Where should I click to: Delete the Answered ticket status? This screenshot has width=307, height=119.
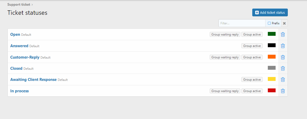(x=283, y=46)
